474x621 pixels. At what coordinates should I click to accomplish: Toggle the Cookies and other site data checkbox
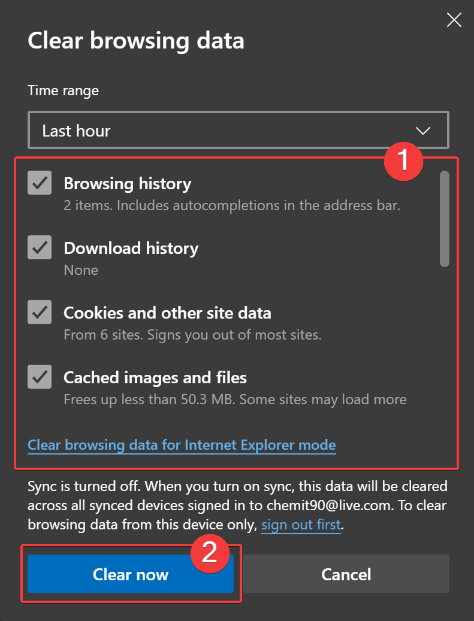[40, 313]
